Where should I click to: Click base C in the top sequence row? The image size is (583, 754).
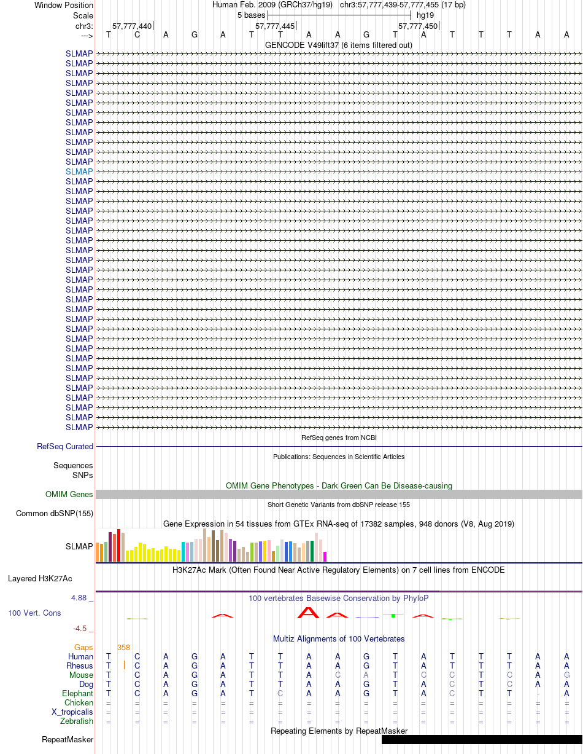(137, 34)
